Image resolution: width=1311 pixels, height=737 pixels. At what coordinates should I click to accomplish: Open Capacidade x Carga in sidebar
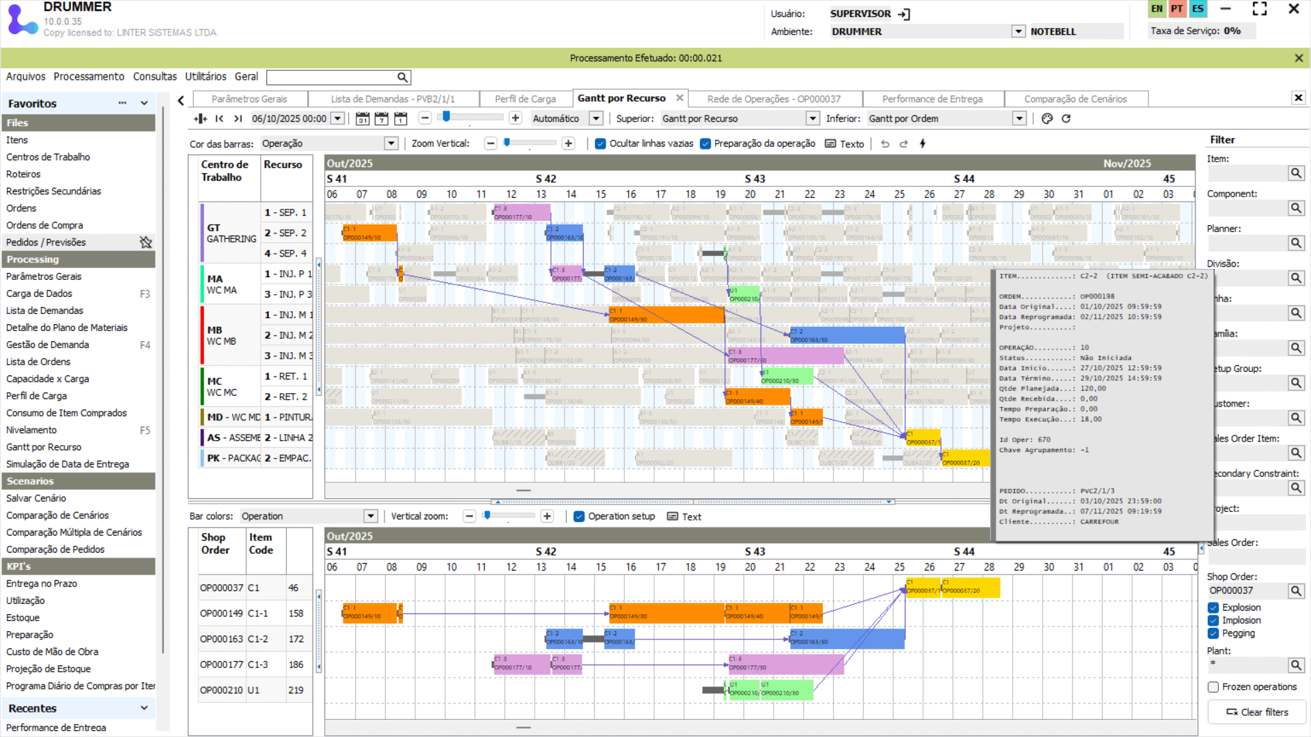47,379
